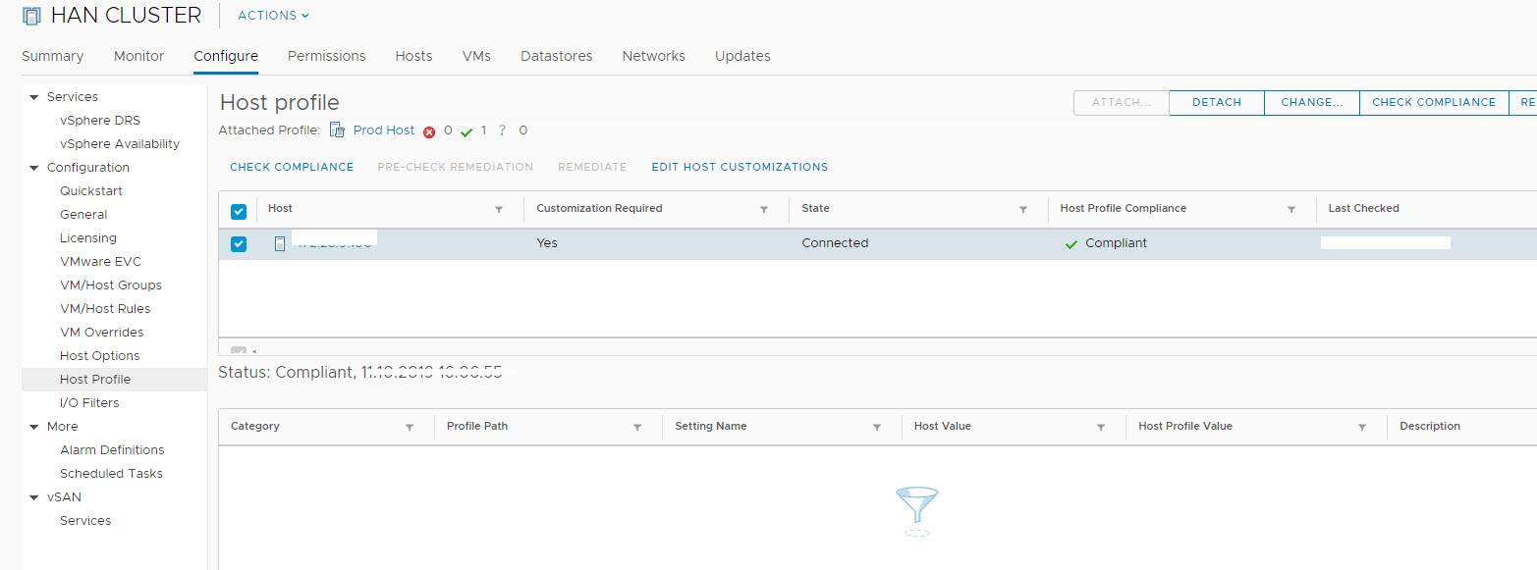Click the host server icon in row

tap(280, 243)
